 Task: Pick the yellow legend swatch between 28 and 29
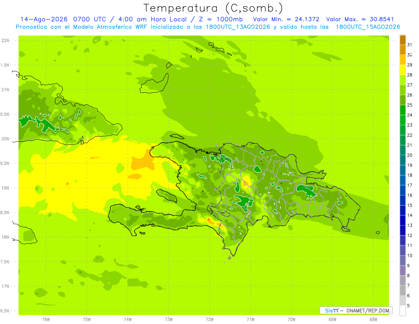(403, 70)
